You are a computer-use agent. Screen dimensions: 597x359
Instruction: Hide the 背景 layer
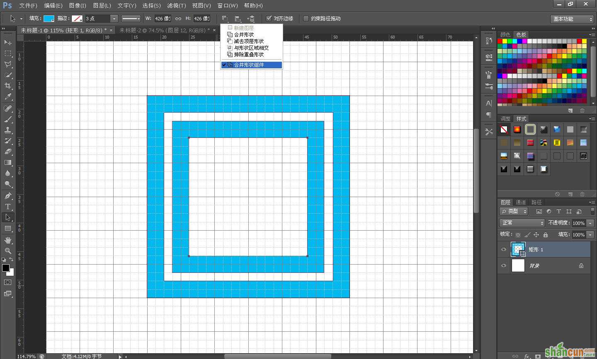[504, 265]
